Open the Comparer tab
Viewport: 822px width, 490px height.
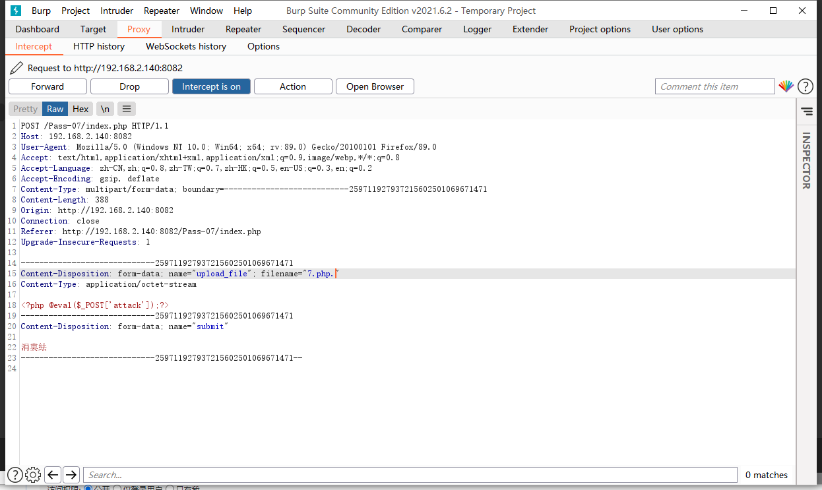click(x=422, y=29)
